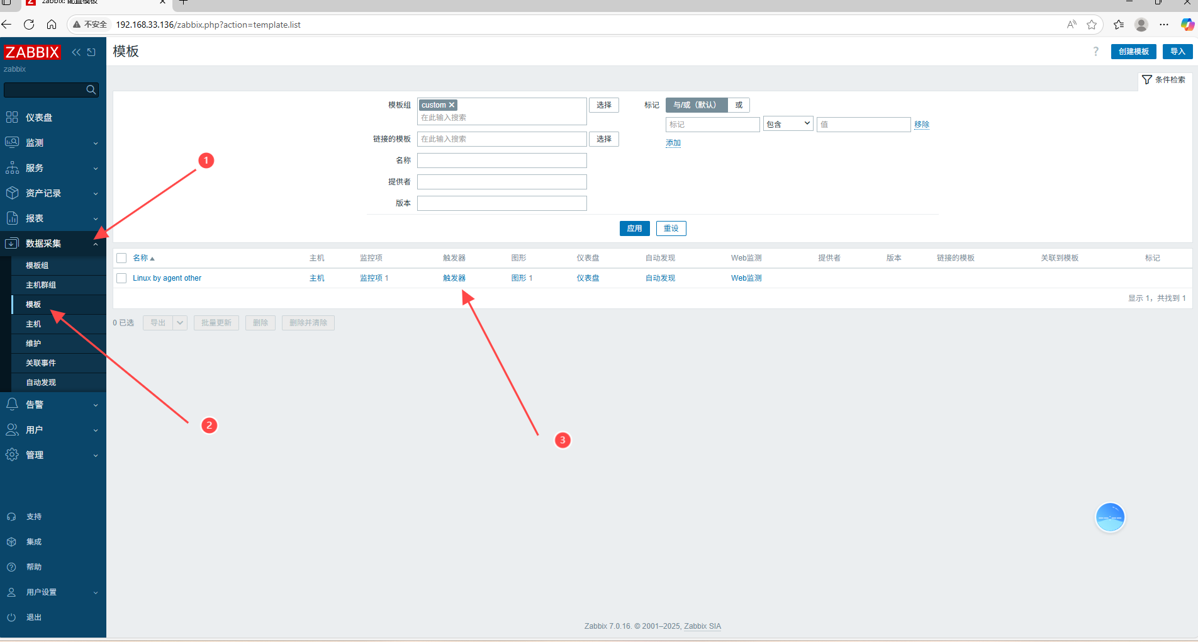
Task: Click the 重设 filter button
Action: pos(671,228)
